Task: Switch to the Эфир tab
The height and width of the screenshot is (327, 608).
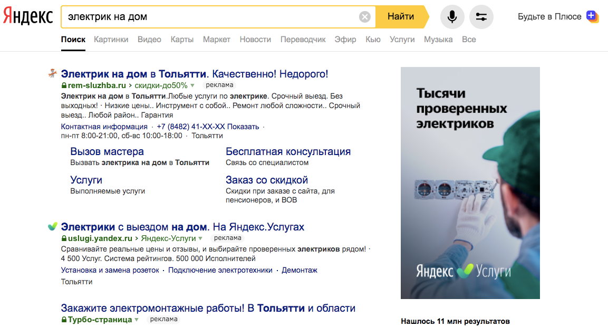Action: [x=345, y=40]
